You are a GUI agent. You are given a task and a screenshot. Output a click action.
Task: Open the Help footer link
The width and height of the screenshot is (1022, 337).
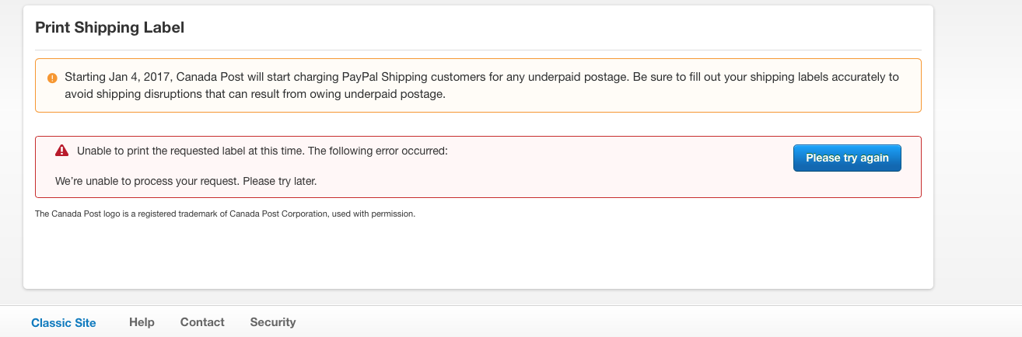[142, 322]
